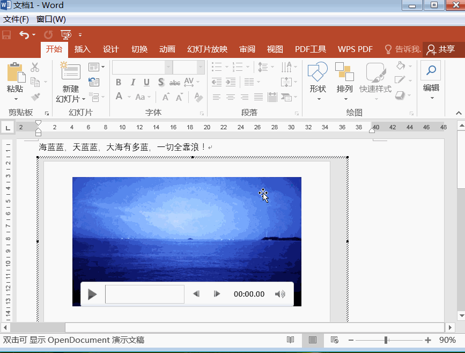Open the font name dropdown
The image size is (465, 353).
tap(168, 68)
